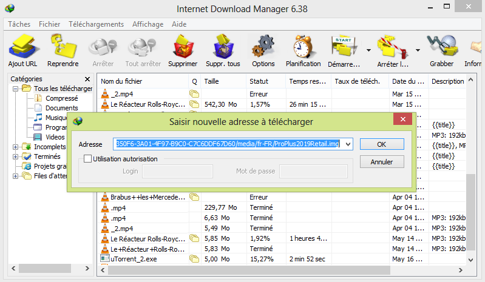
Task: Select the Le+Réacteur+Rolls-Ro... download row
Action: pyautogui.click(x=282, y=249)
